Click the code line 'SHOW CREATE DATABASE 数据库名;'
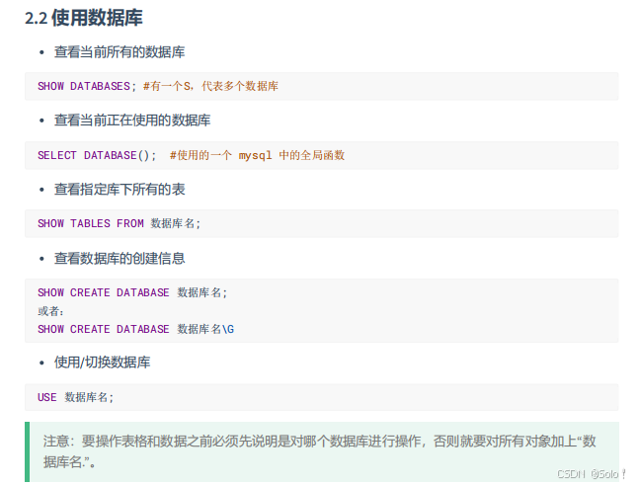Image resolution: width=638 pixels, height=485 pixels. pyautogui.click(x=132, y=293)
